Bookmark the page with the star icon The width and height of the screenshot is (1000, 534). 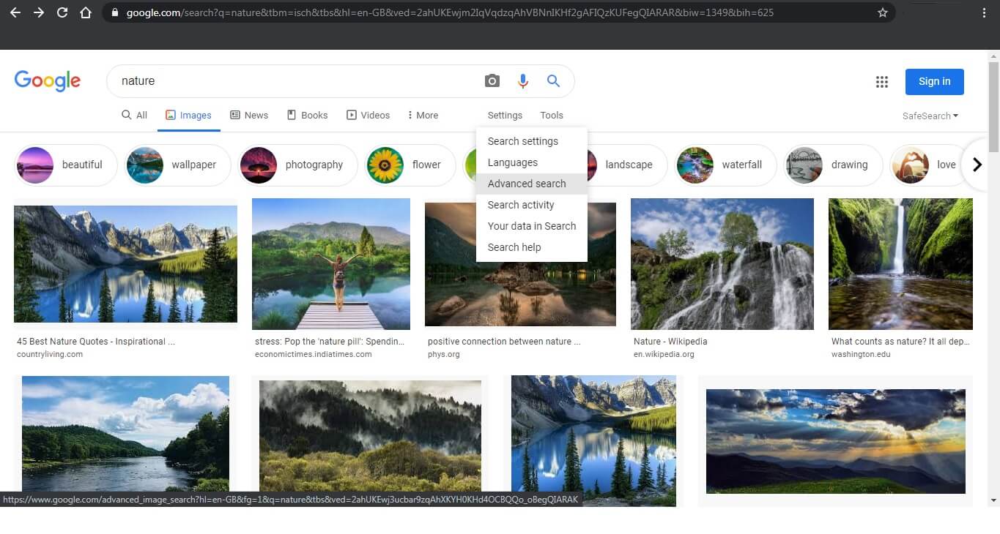pyautogui.click(x=883, y=12)
